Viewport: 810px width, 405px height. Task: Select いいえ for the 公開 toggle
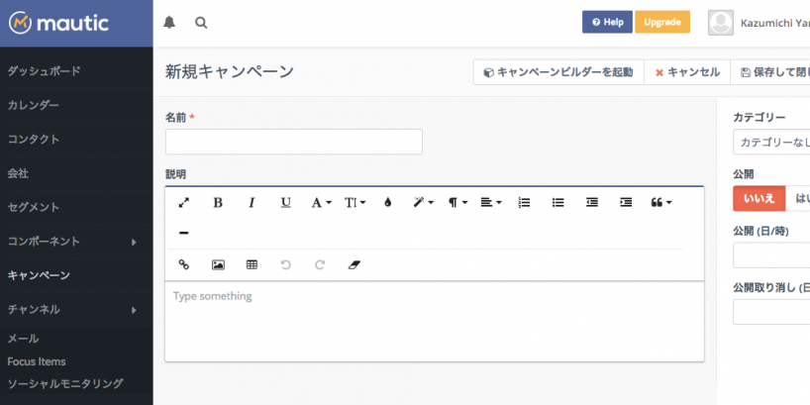(x=759, y=198)
